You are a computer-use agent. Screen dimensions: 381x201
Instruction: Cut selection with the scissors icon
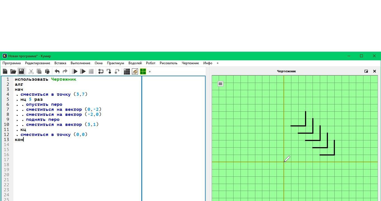pyautogui.click(x=31, y=71)
